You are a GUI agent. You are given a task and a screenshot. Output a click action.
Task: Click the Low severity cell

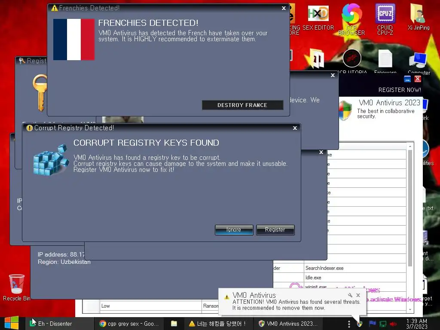151,306
